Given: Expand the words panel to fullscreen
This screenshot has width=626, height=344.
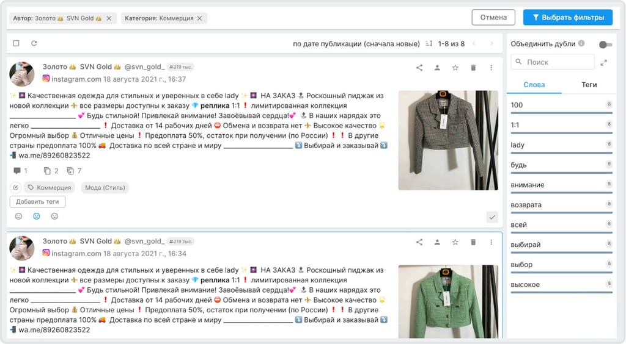Looking at the screenshot, I should point(603,62).
